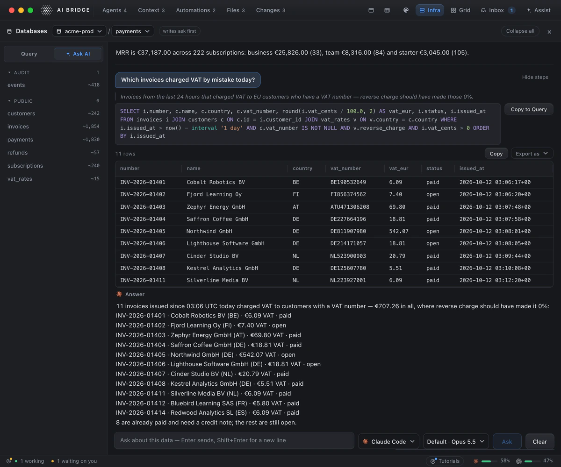
Task: Click 1 waiting on you indicator
Action: pyautogui.click(x=74, y=461)
